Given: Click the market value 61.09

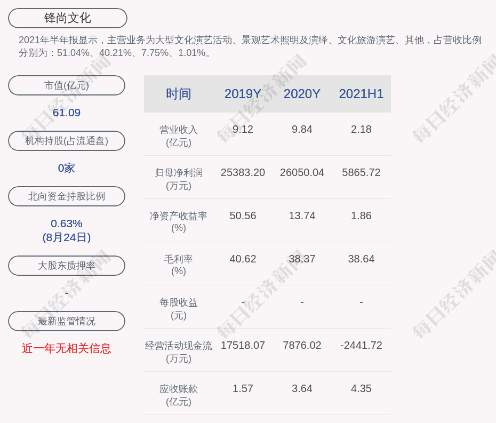Looking at the screenshot, I should (67, 113).
